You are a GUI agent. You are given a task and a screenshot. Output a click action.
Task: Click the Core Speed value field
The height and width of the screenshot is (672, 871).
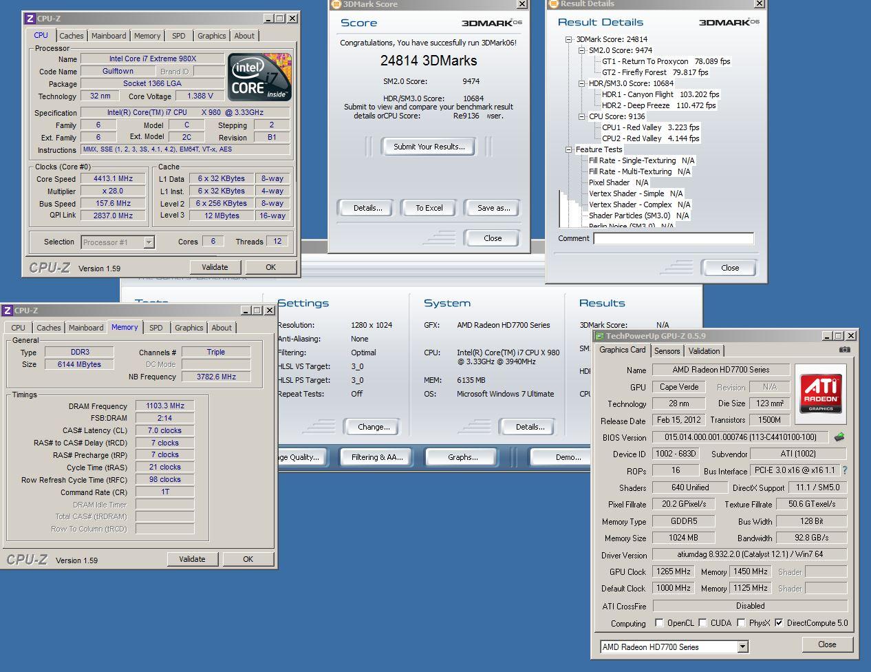tap(113, 178)
